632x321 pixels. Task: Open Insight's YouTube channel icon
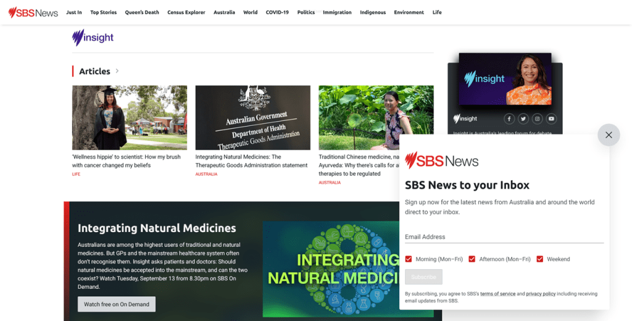pos(552,119)
